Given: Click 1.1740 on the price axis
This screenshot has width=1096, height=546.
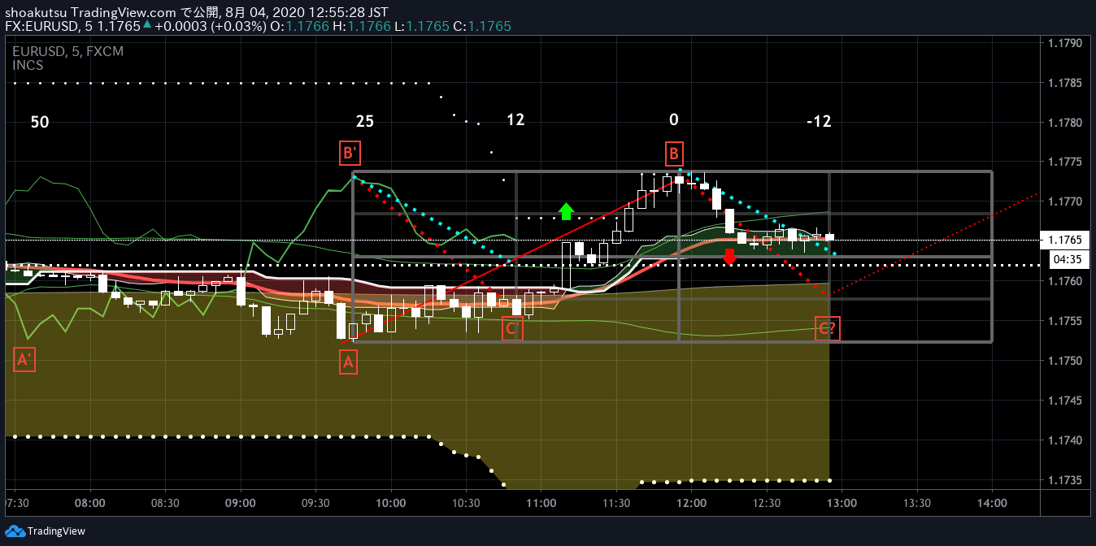Looking at the screenshot, I should [1065, 440].
